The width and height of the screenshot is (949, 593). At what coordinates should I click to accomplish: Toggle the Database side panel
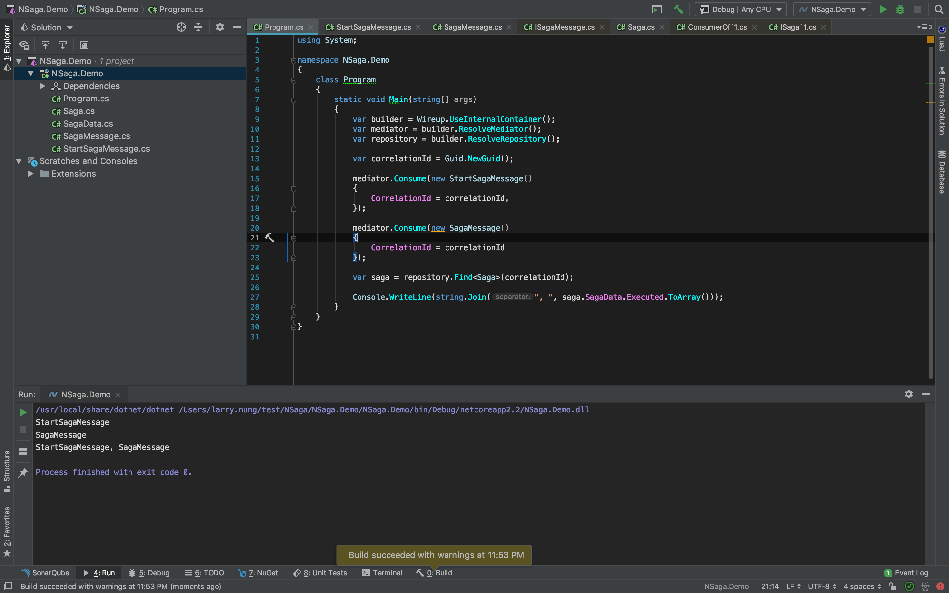click(x=941, y=172)
